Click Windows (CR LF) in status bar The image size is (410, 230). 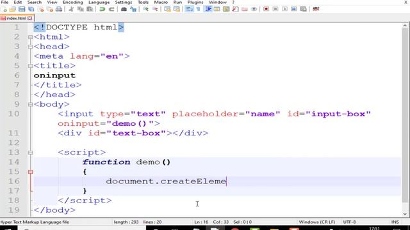(x=317, y=222)
